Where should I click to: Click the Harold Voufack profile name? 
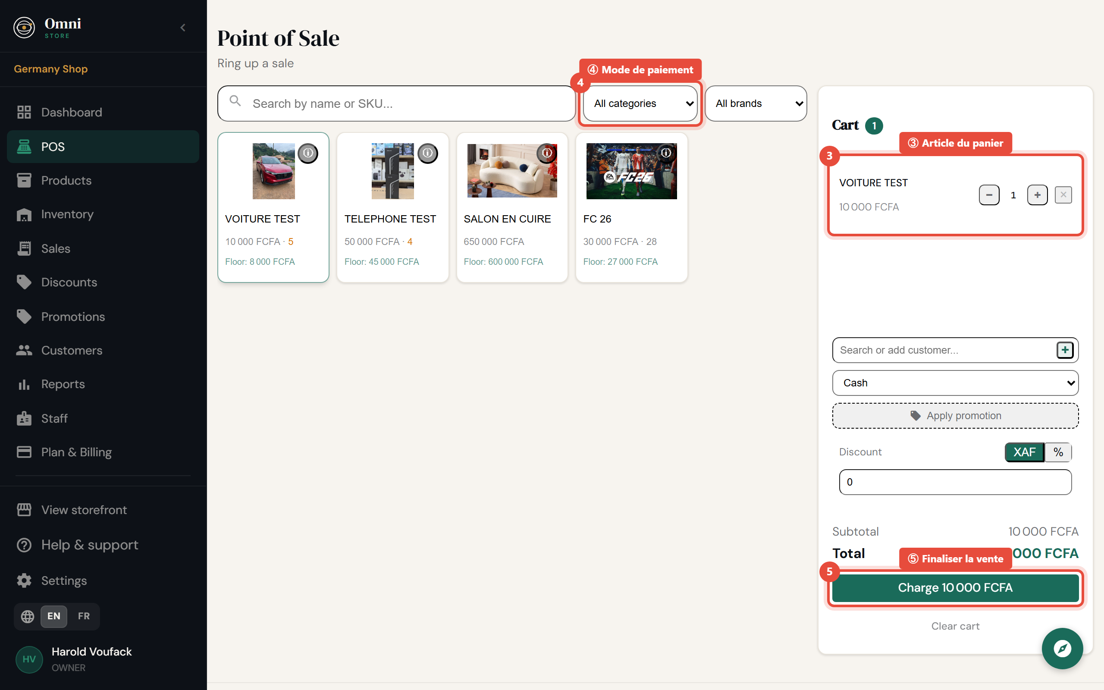click(x=92, y=652)
